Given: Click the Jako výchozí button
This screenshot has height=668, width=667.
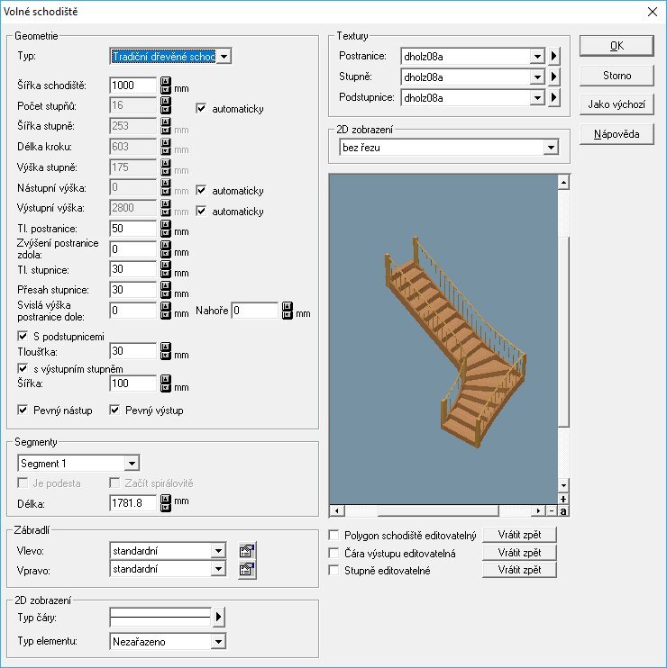Looking at the screenshot, I should coord(617,104).
